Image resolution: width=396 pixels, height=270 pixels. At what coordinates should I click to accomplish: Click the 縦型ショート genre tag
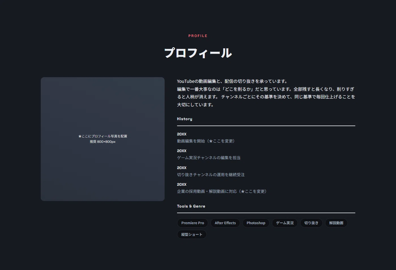(x=192, y=234)
